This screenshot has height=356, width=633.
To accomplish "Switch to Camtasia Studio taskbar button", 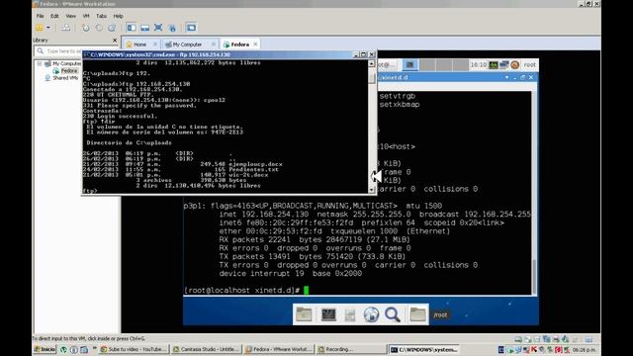I will pos(206,349).
